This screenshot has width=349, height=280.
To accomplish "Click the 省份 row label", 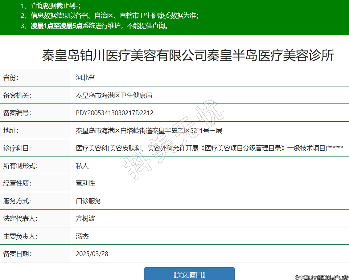I will [11, 78].
